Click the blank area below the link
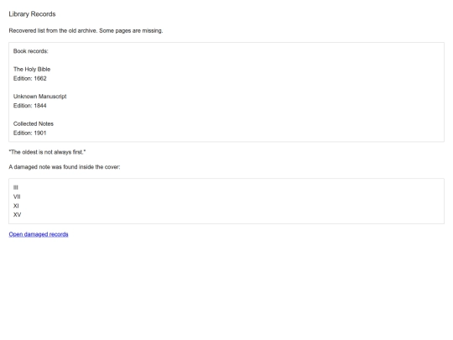 [226, 289]
